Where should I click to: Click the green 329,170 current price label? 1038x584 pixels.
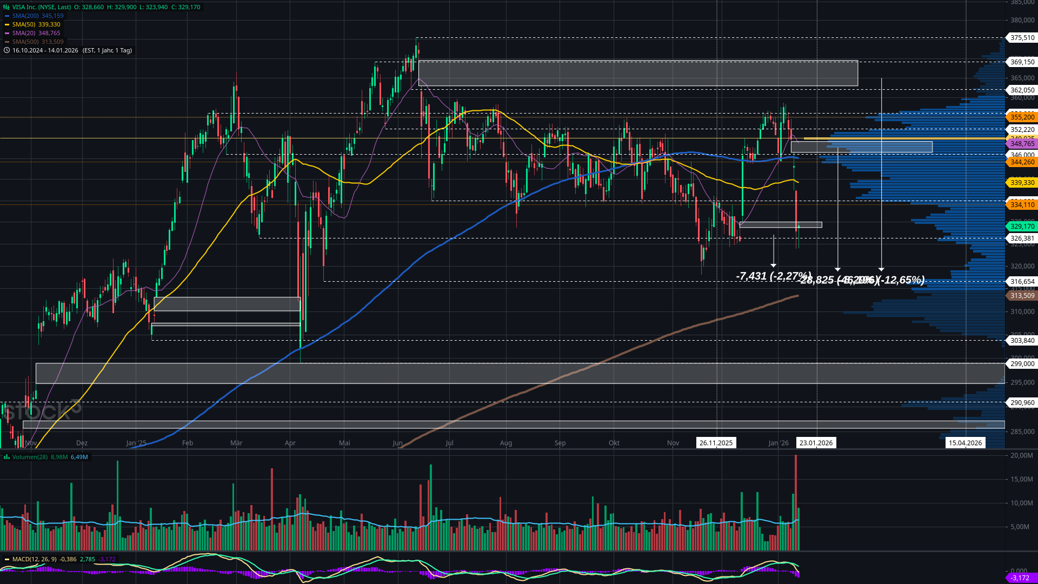point(1022,227)
